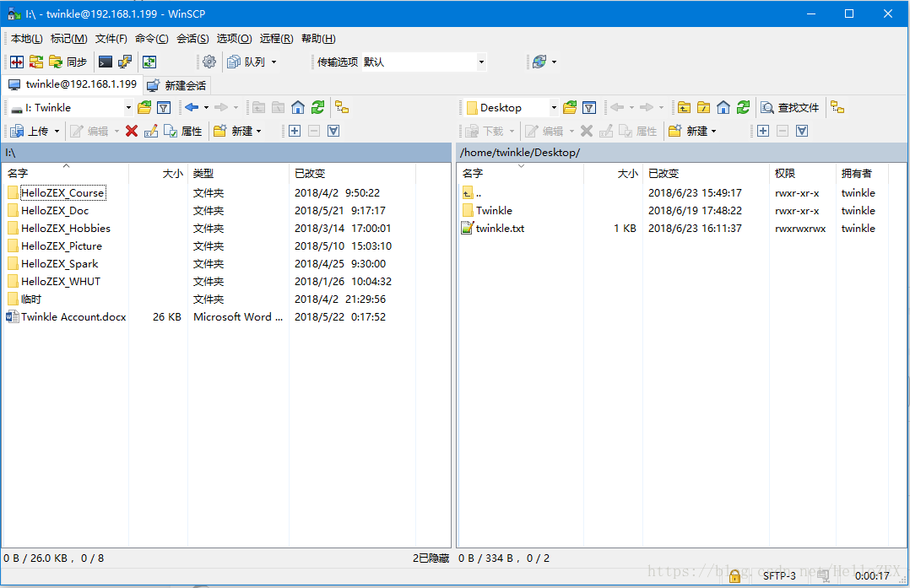This screenshot has height=588, width=910.
Task: Open the Local (本地) menu
Action: [x=27, y=39]
